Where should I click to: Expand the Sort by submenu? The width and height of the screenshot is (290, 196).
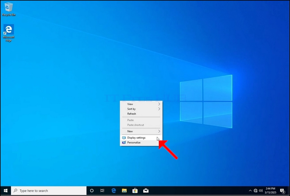coord(141,109)
